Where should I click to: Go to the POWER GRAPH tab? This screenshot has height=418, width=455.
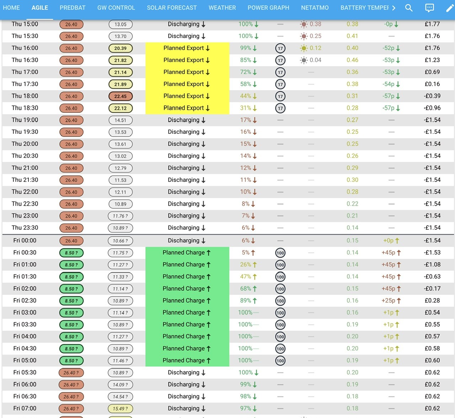point(268,8)
